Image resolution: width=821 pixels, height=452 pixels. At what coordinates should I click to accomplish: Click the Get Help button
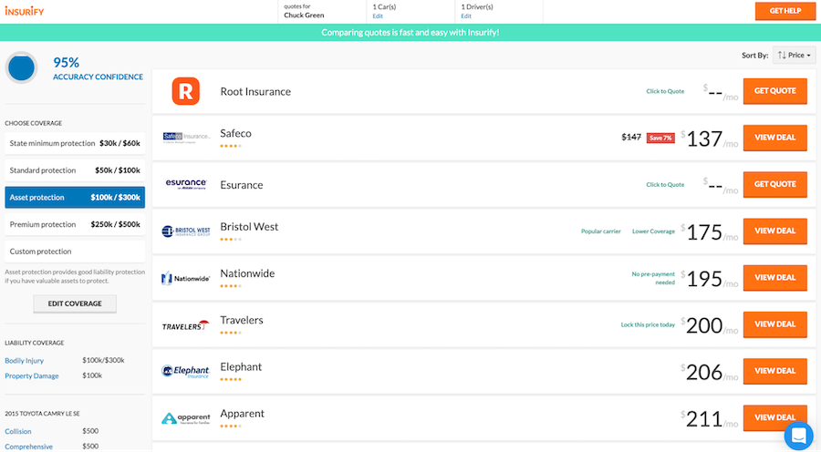(x=785, y=11)
